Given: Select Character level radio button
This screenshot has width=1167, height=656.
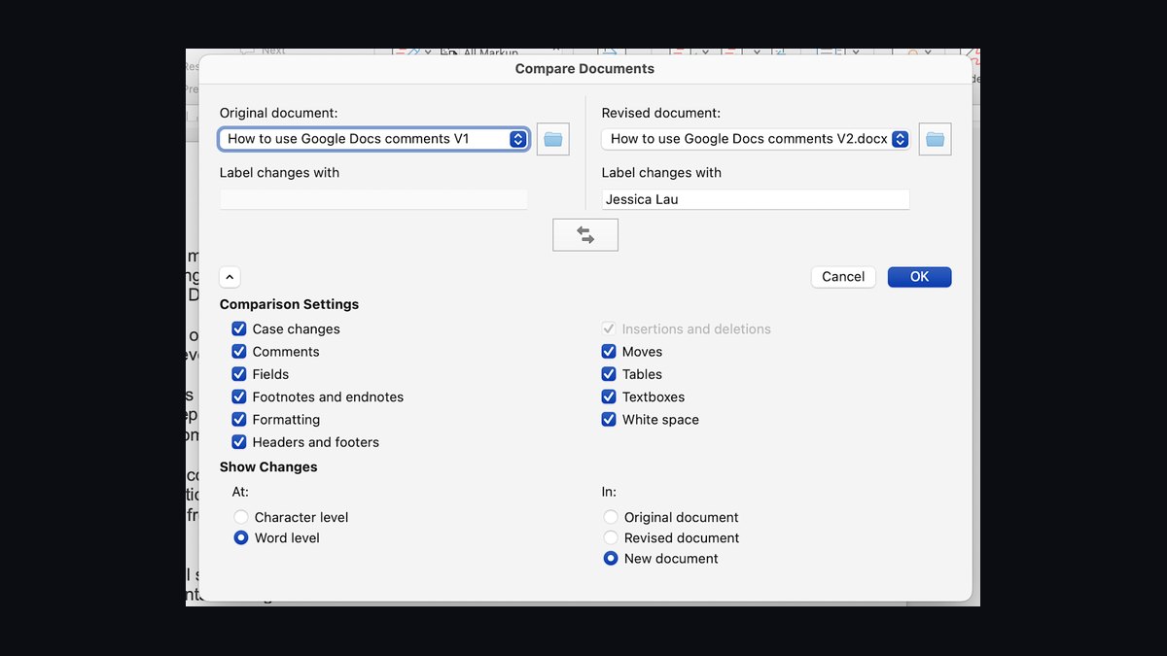Looking at the screenshot, I should point(241,518).
